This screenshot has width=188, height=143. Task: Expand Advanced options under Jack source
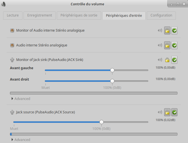tap(20, 140)
